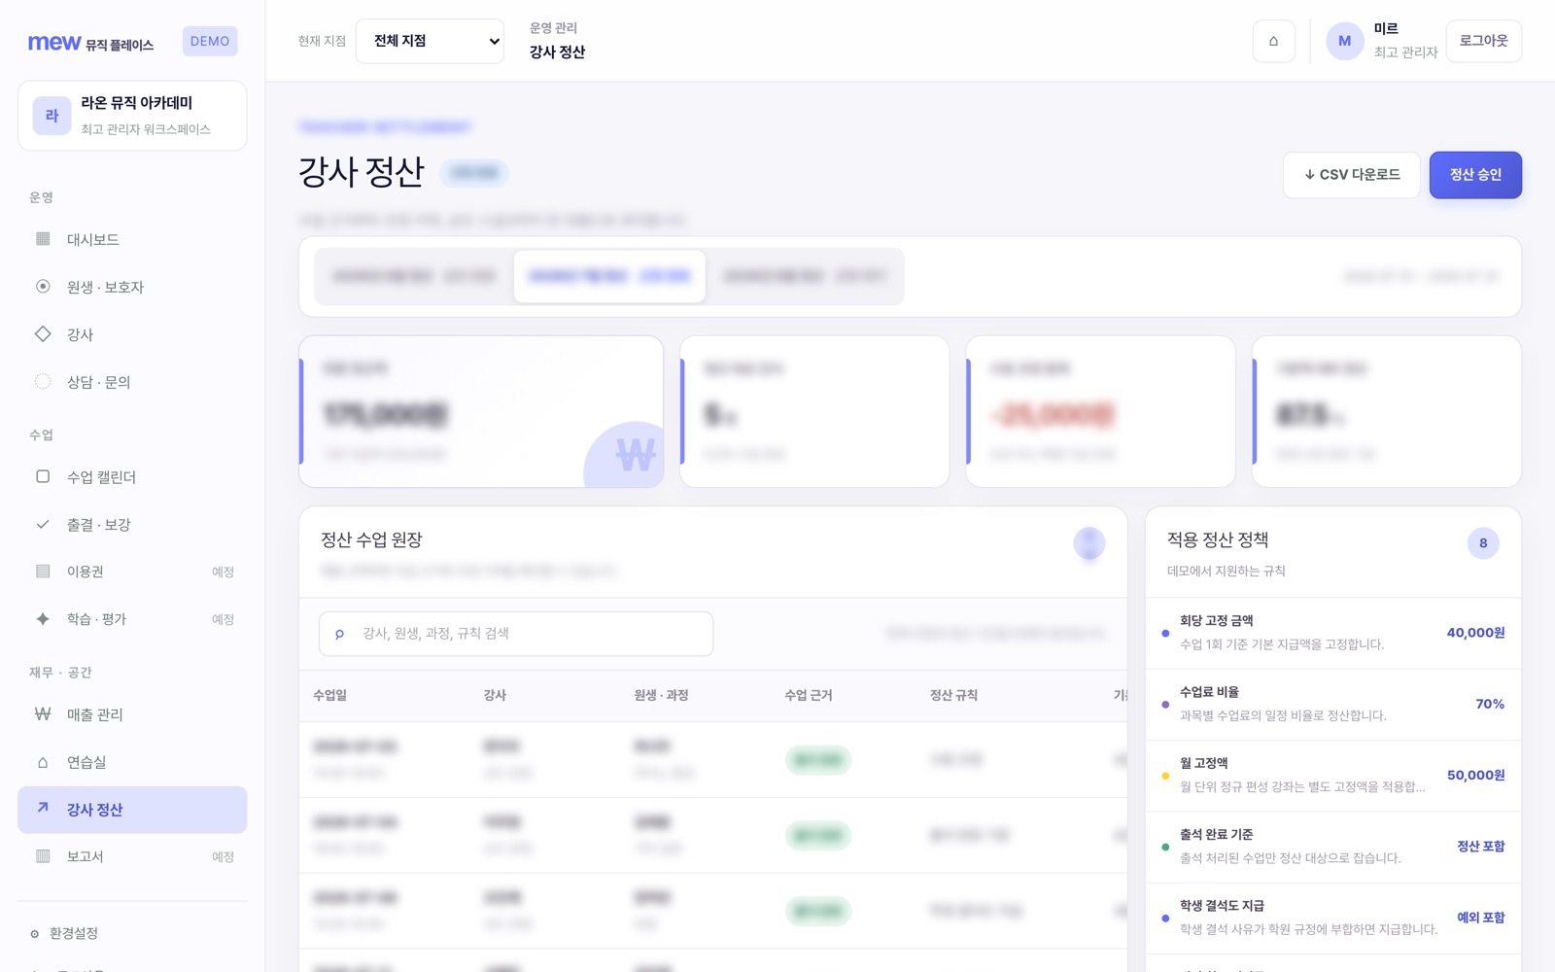Open the 라온 뮤직 아카데미 workspace card
1555x972 pixels.
click(132, 116)
